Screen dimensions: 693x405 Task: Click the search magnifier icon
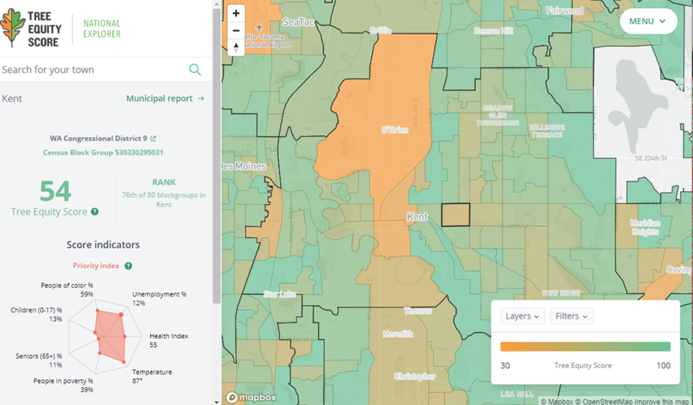(x=195, y=69)
